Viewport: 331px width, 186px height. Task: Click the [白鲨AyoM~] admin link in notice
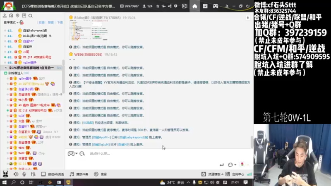101,137
